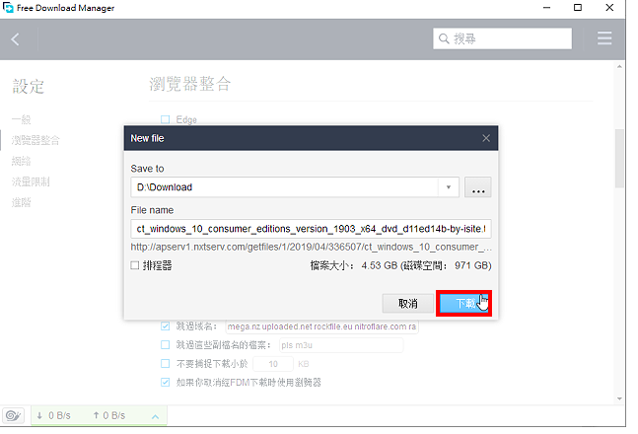Screen dimensions: 638x434
Task: Click the settings page scrollbar thumb
Action: click(619, 158)
